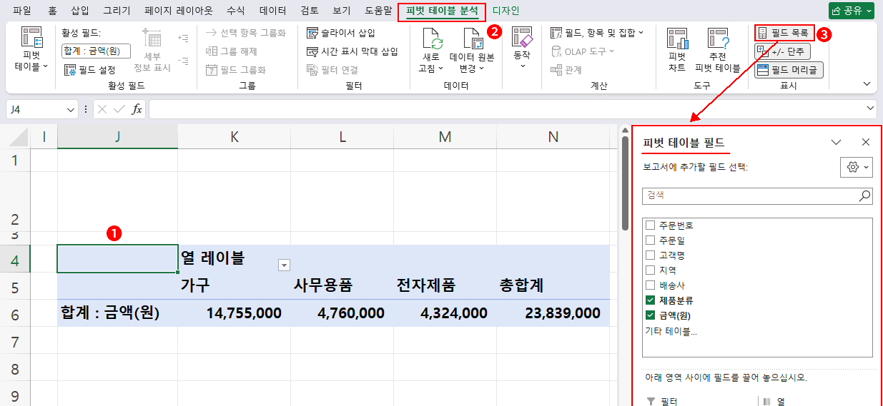Viewport: 883px width, 406px height.
Task: Open the 페이지 레이아웃 tab
Action: pyautogui.click(x=179, y=11)
